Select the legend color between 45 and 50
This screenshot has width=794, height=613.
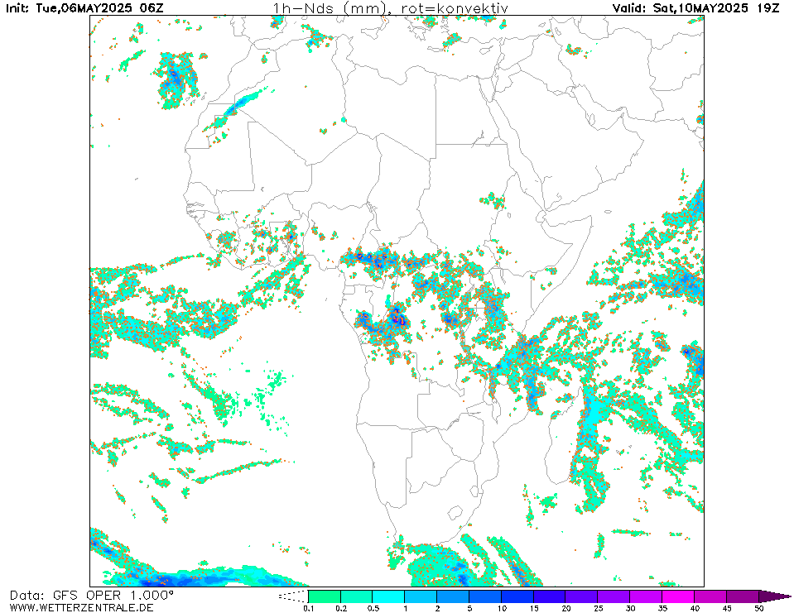point(743,596)
